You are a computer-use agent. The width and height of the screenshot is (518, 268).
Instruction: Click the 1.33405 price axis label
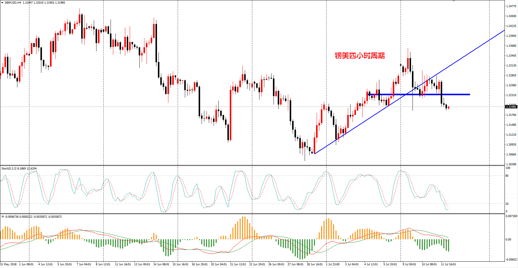[x=511, y=56]
